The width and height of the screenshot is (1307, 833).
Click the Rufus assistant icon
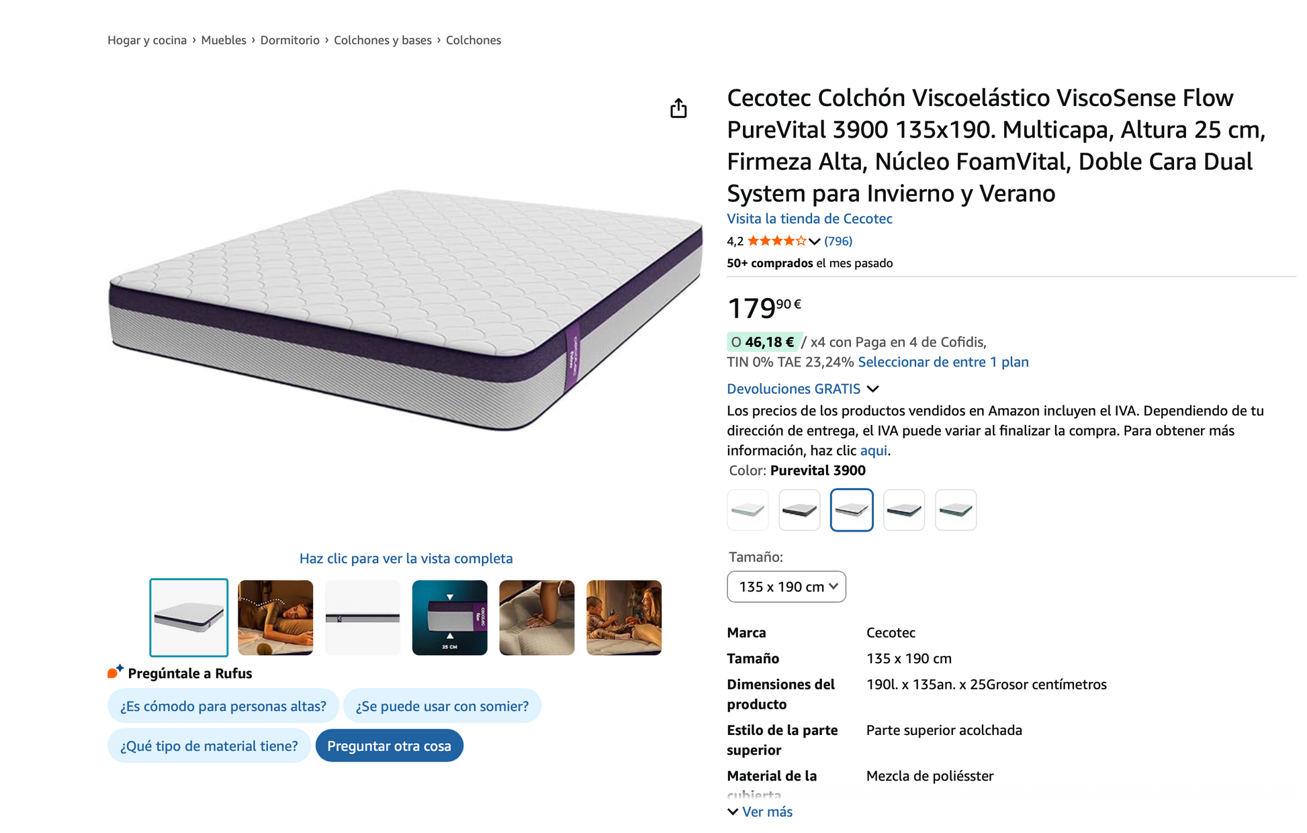click(115, 672)
